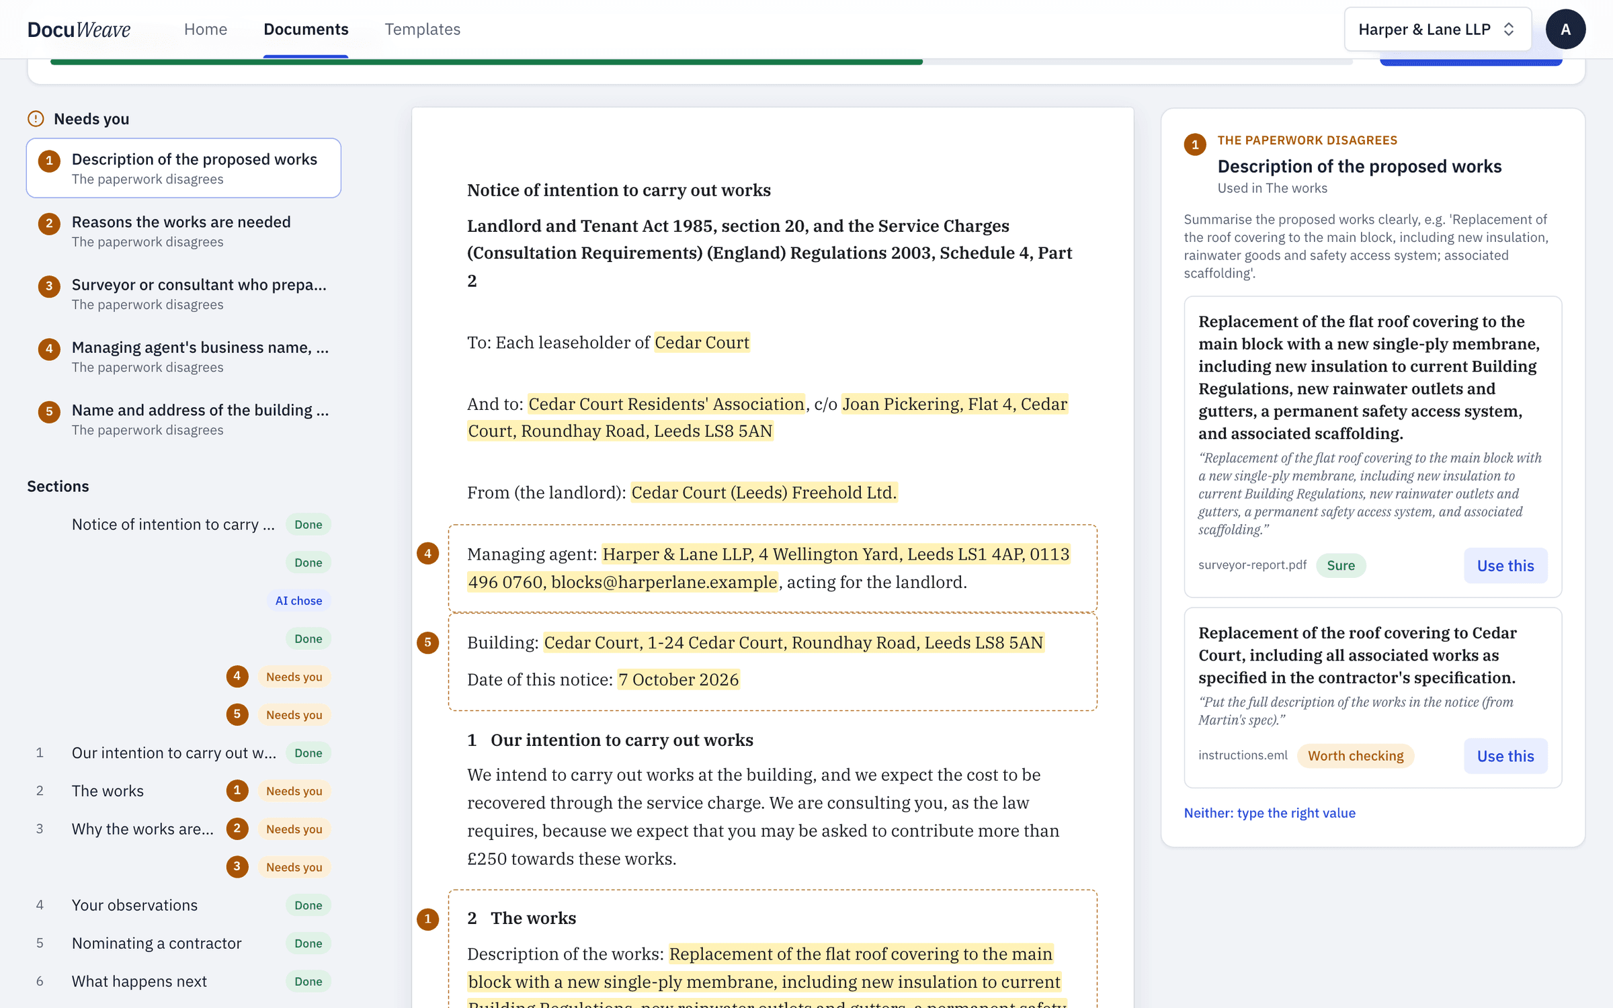The height and width of the screenshot is (1008, 1613).
Task: Click badge 1 beside 'The works' document heading
Action: click(x=427, y=919)
